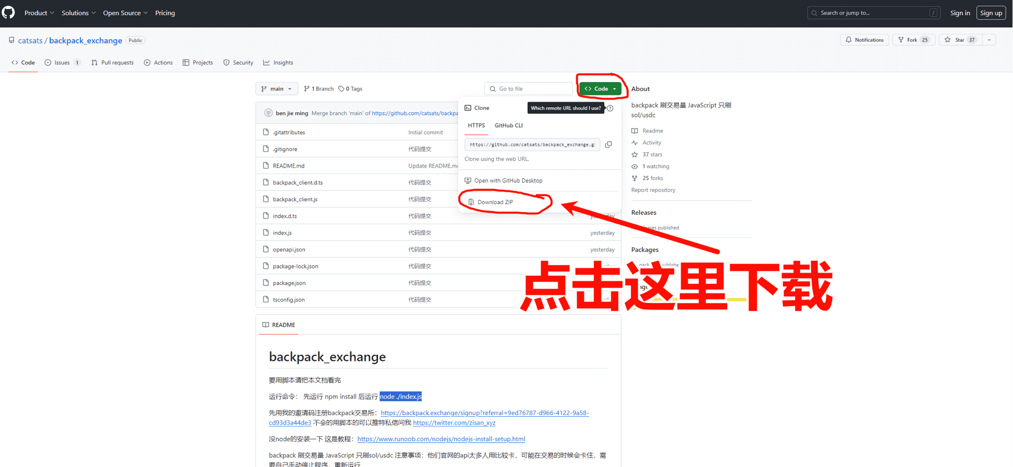Expand the Solutions menu
Image resolution: width=1013 pixels, height=467 pixels.
click(x=78, y=13)
